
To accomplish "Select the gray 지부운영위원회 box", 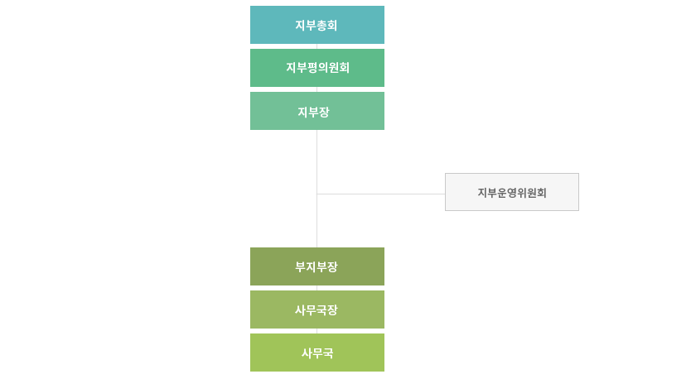I will pyautogui.click(x=512, y=192).
